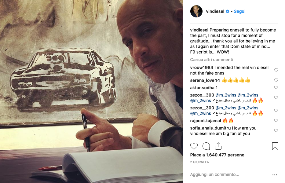This screenshot has width=285, height=183.
Task: Click the Segui follow link
Action: 239,11
